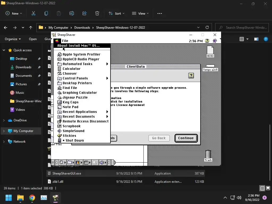Viewport: 272px width, 204px height.
Task: Expand the Network tree node
Action: click(4, 142)
